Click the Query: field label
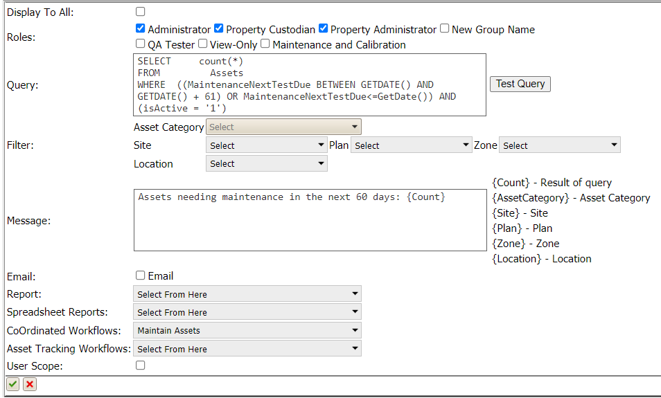The height and width of the screenshot is (398, 661). 22,85
